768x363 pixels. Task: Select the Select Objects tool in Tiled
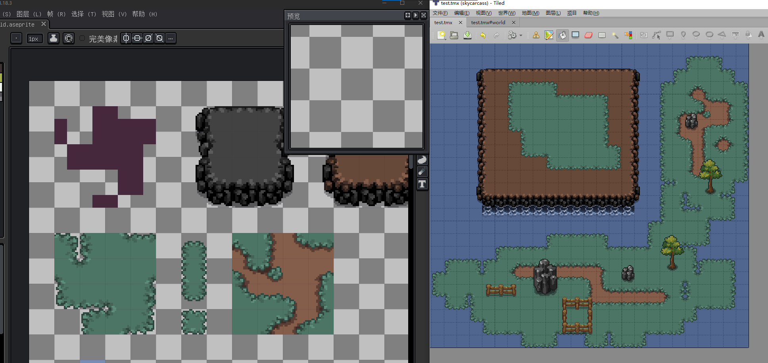coord(643,35)
